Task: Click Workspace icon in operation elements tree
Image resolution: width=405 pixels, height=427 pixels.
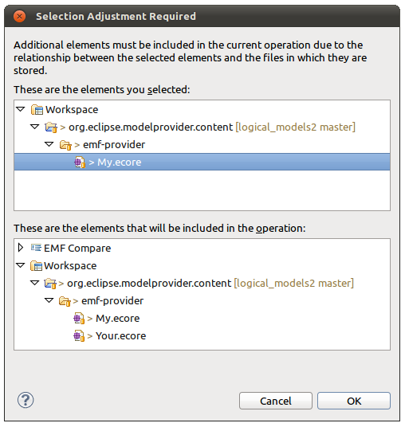Action: tap(36, 266)
